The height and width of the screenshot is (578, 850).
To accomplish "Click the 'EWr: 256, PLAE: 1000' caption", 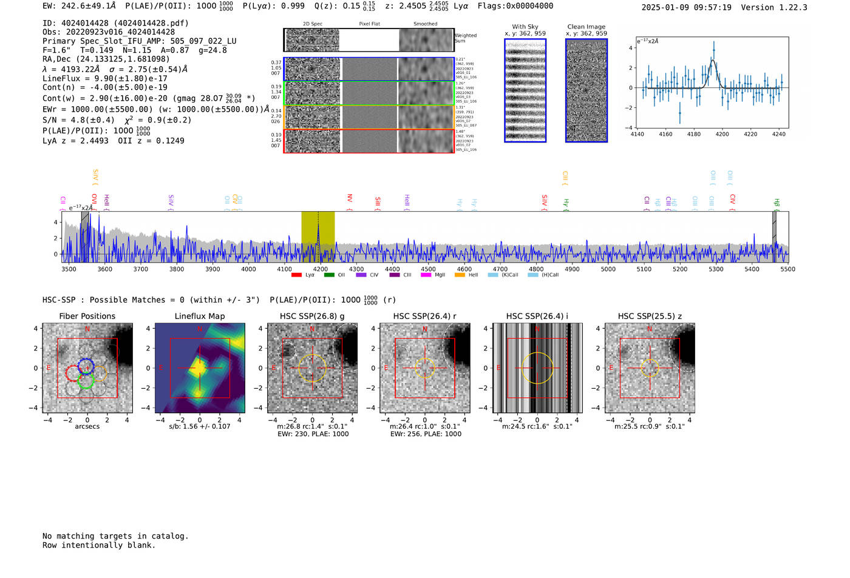I will tap(426, 434).
